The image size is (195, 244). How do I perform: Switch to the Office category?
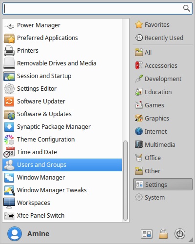(162, 158)
